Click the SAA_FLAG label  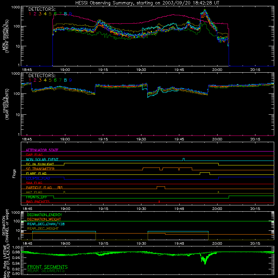[x=34, y=183]
